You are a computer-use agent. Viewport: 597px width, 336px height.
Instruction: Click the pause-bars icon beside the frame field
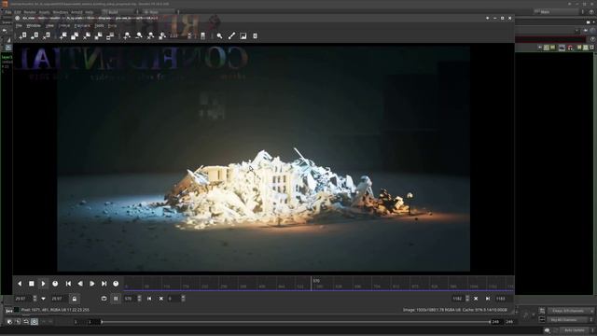tap(116, 299)
